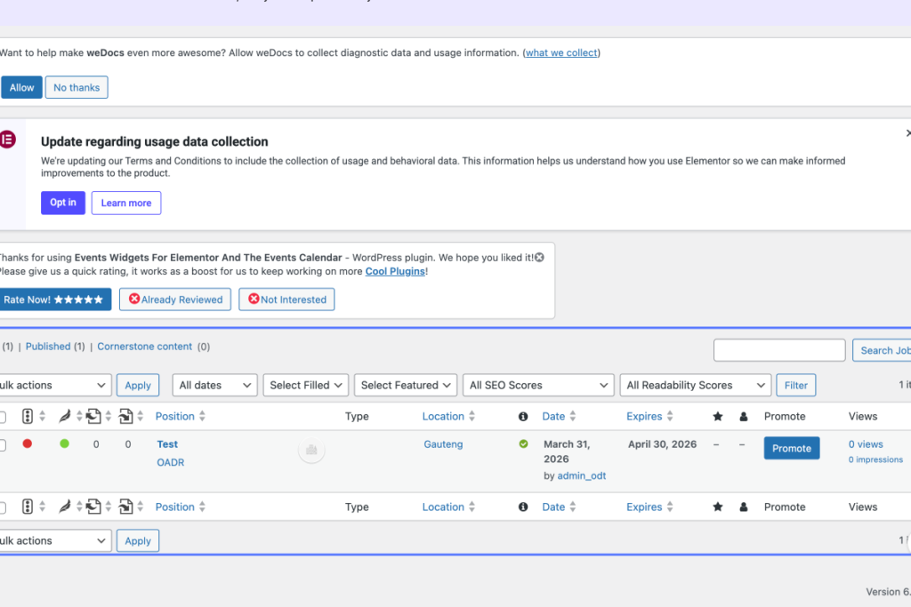Open the admin_odt author link
This screenshot has height=607, width=911.
pos(582,475)
